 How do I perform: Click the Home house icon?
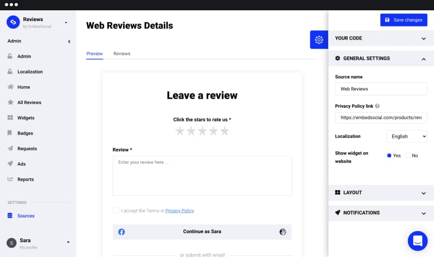(10, 87)
